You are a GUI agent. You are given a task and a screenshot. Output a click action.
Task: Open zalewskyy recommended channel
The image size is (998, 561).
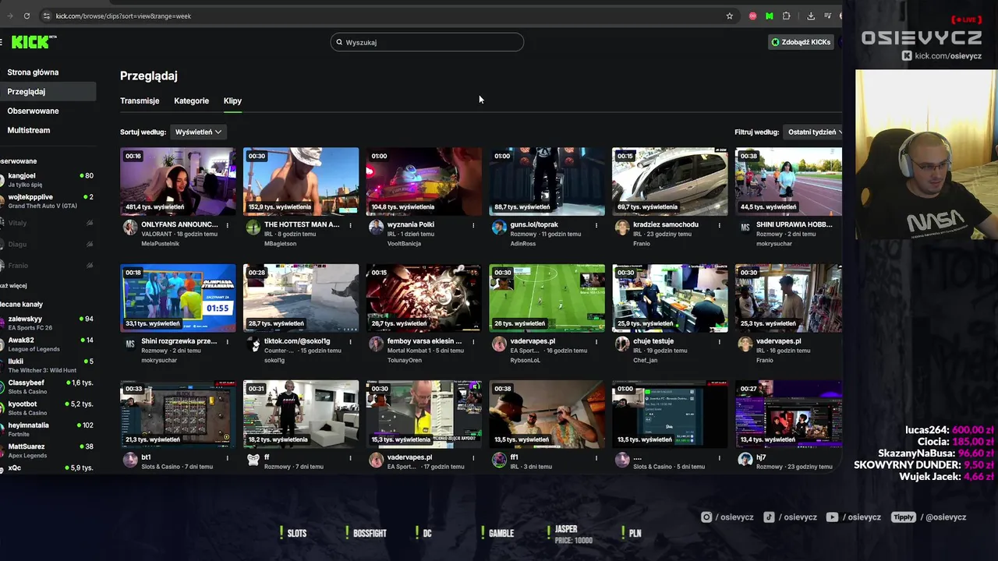(x=48, y=323)
